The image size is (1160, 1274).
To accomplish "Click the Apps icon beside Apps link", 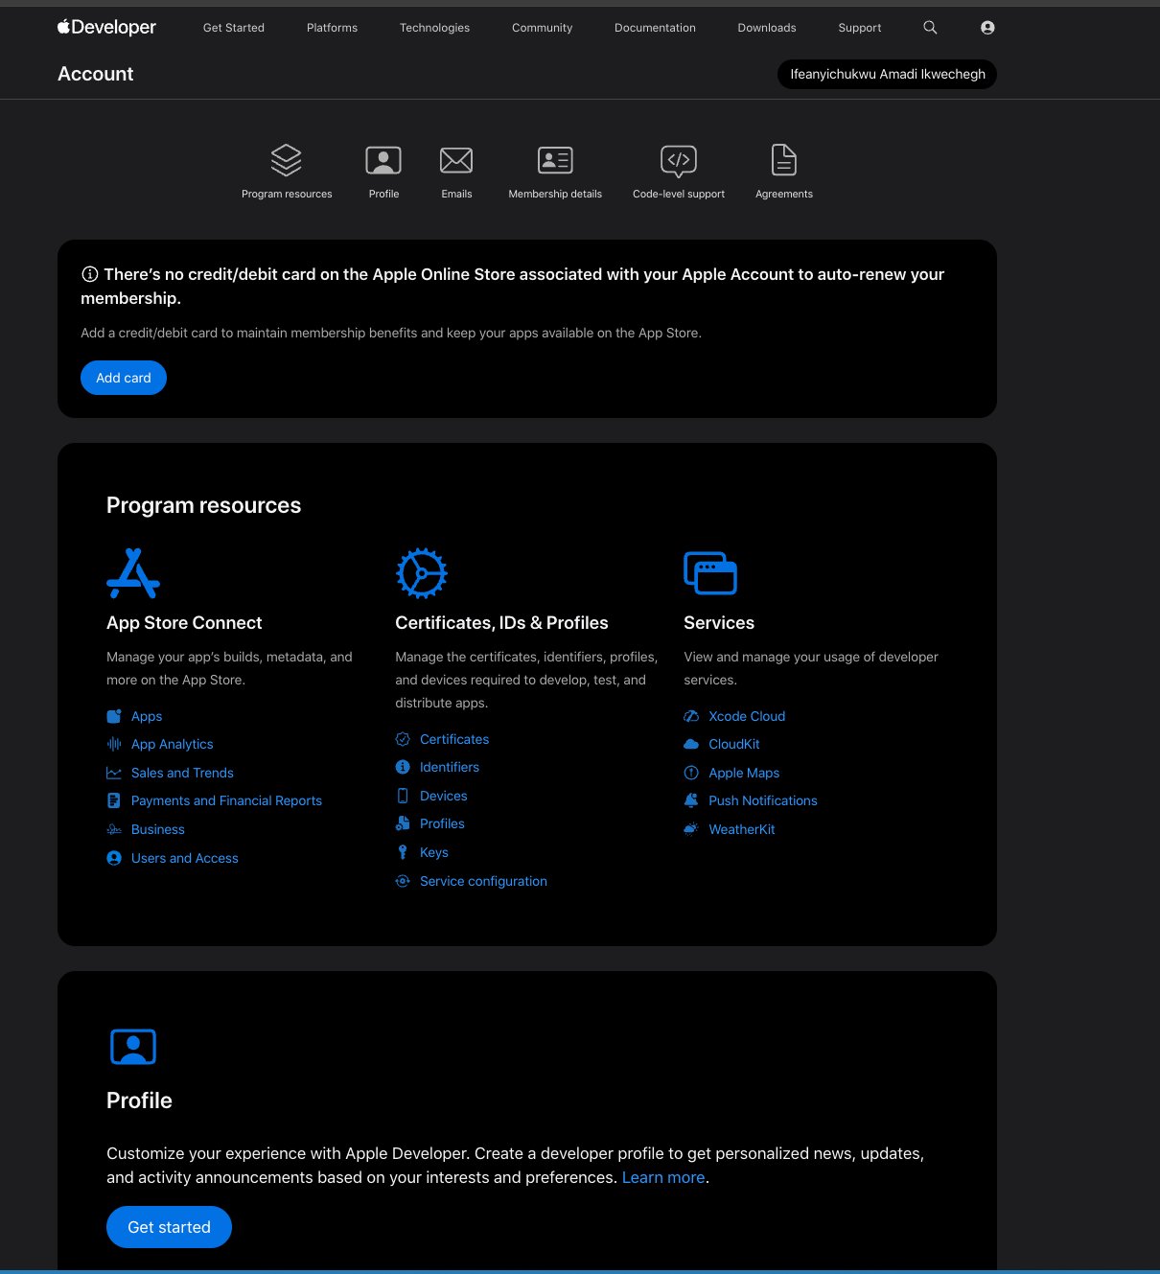I will click(x=114, y=716).
